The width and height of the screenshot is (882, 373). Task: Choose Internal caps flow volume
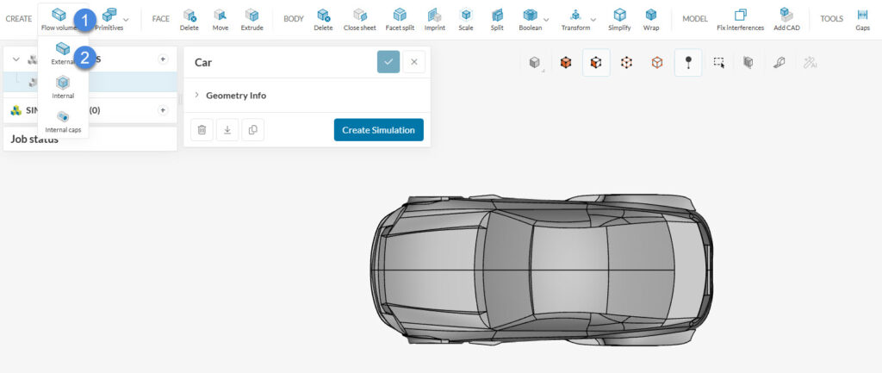(x=63, y=120)
